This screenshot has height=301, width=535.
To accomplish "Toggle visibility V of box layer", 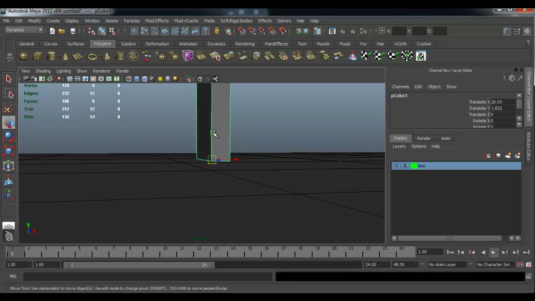I will 396,166.
